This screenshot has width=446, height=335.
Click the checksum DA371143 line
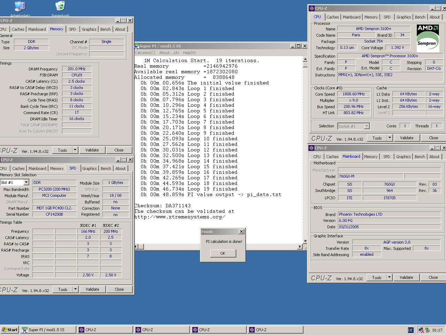click(x=162, y=206)
